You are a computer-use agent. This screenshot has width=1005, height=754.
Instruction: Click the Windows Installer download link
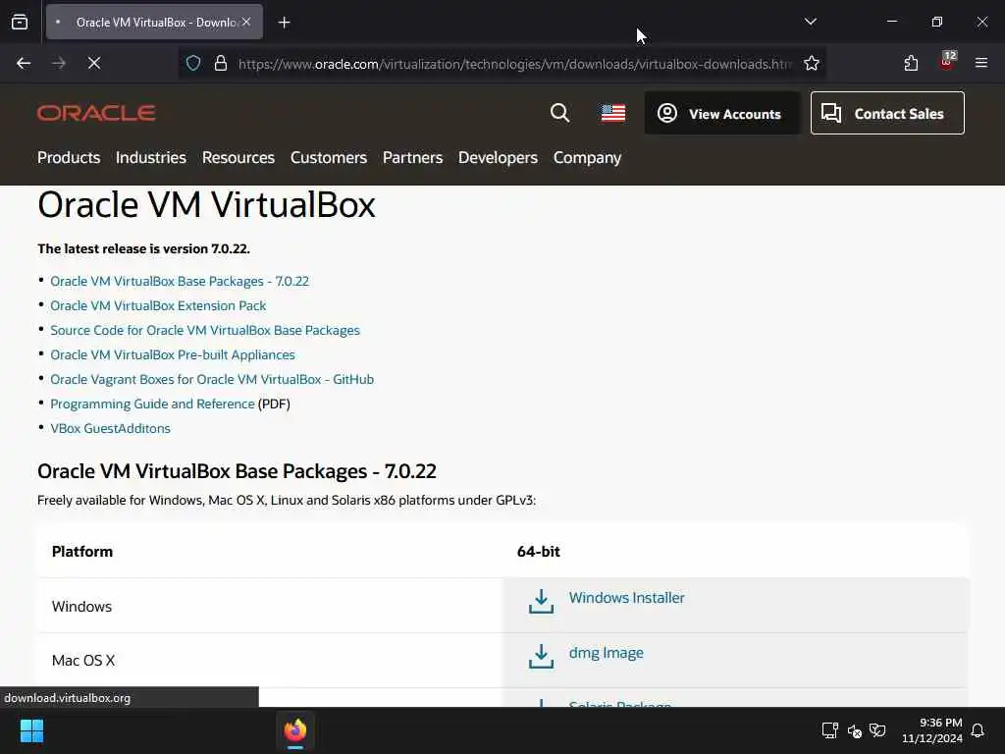click(x=627, y=598)
